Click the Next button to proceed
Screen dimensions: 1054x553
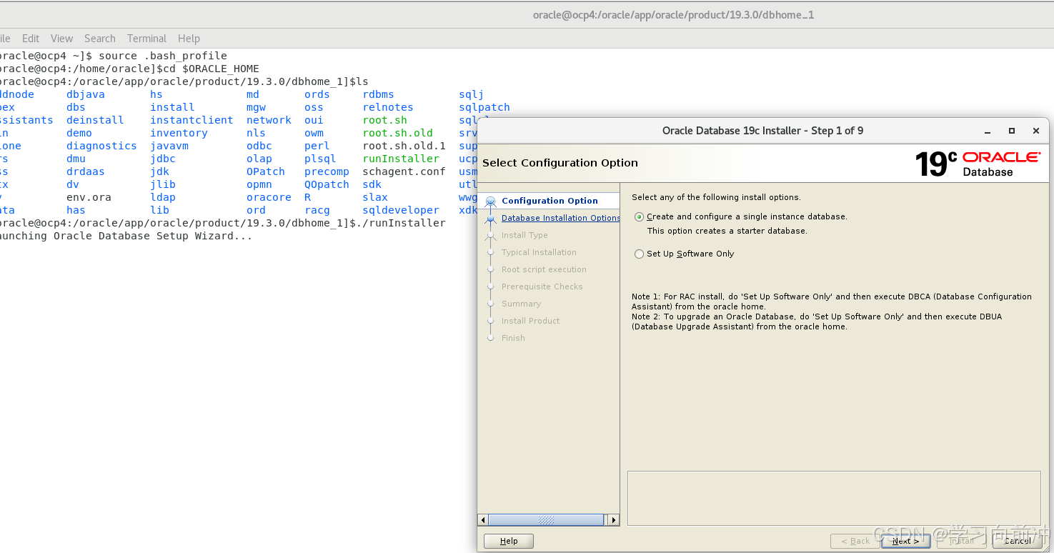905,541
